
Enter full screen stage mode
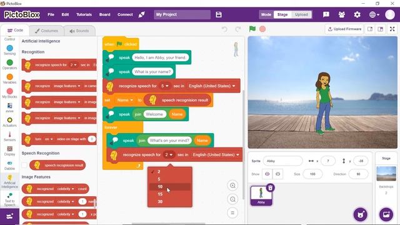[392, 29]
